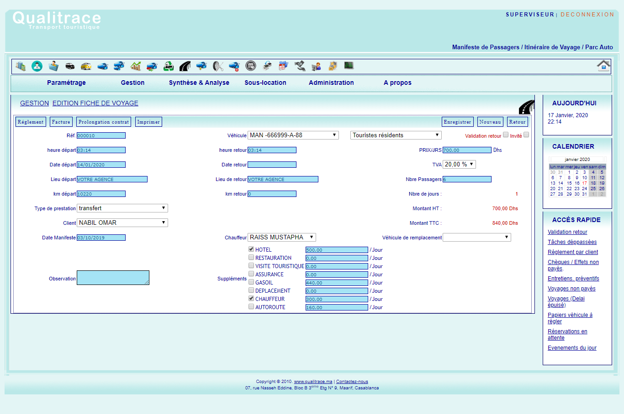Select the yellow van toolbar icon
The image size is (624, 414).
[86, 66]
